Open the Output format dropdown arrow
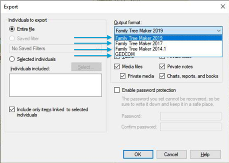 219,31
